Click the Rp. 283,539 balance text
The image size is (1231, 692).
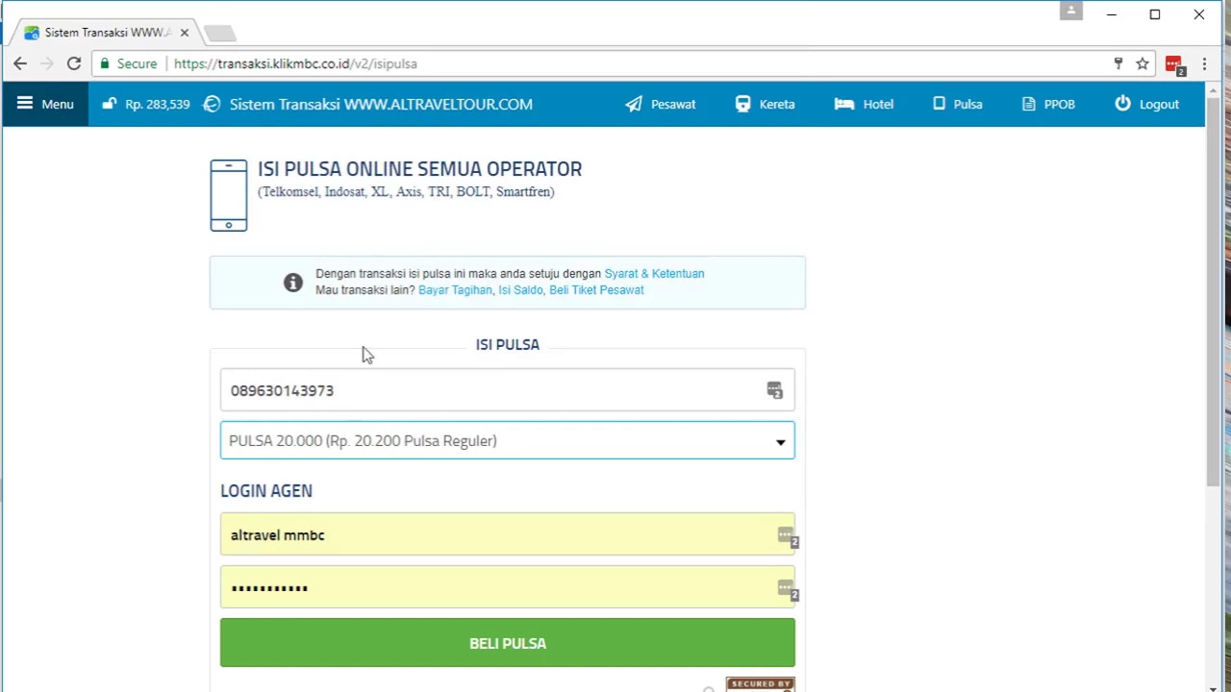(158, 104)
